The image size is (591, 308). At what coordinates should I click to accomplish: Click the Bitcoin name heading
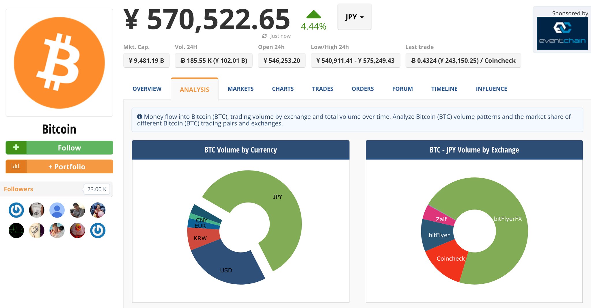pos(59,129)
